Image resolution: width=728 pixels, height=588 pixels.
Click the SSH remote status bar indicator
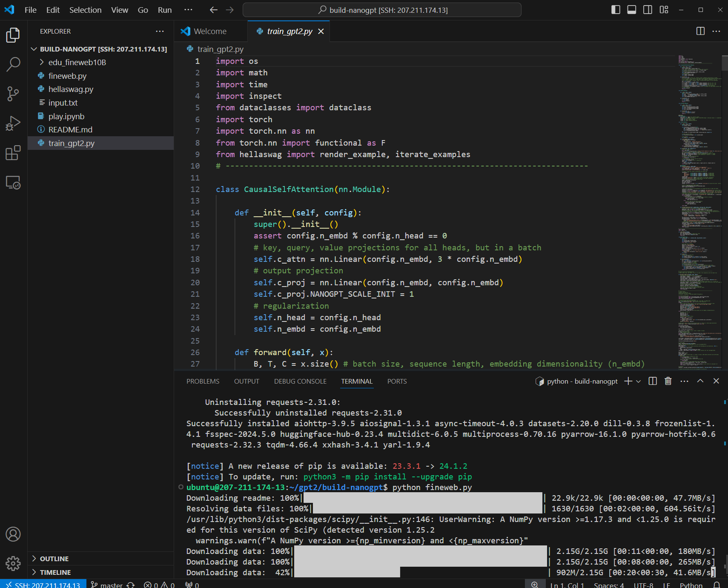click(x=43, y=585)
